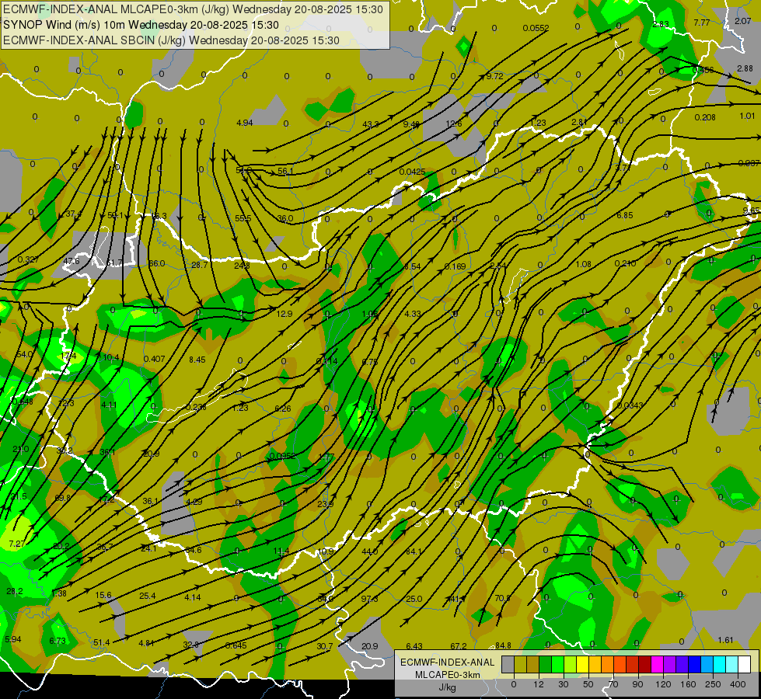Click the map value '97.3'

pyautogui.click(x=369, y=599)
